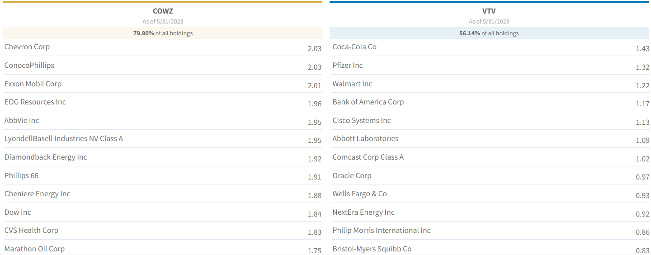Click Dow Inc holding name

point(18,212)
